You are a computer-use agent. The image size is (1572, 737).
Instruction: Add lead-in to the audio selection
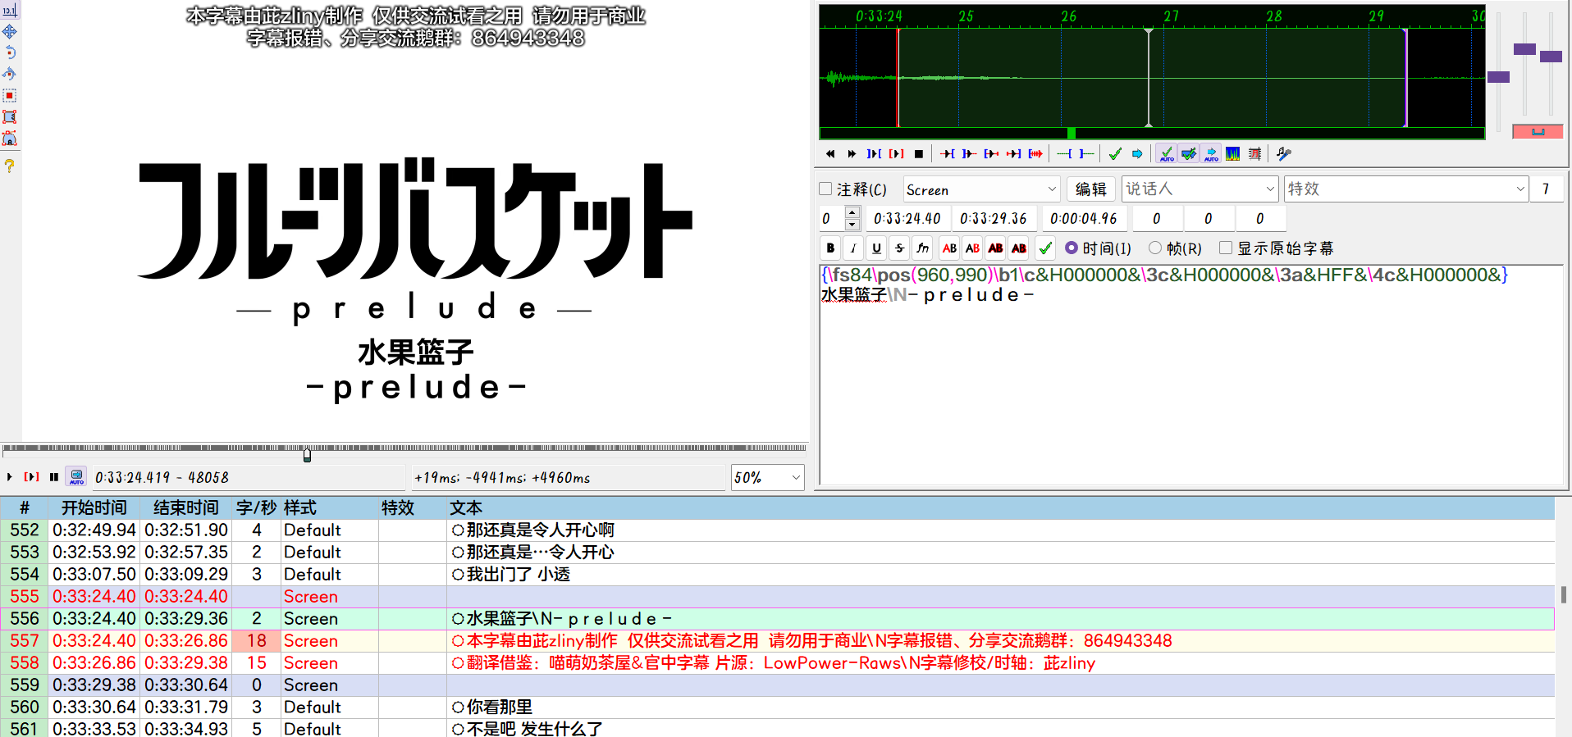point(1065,153)
